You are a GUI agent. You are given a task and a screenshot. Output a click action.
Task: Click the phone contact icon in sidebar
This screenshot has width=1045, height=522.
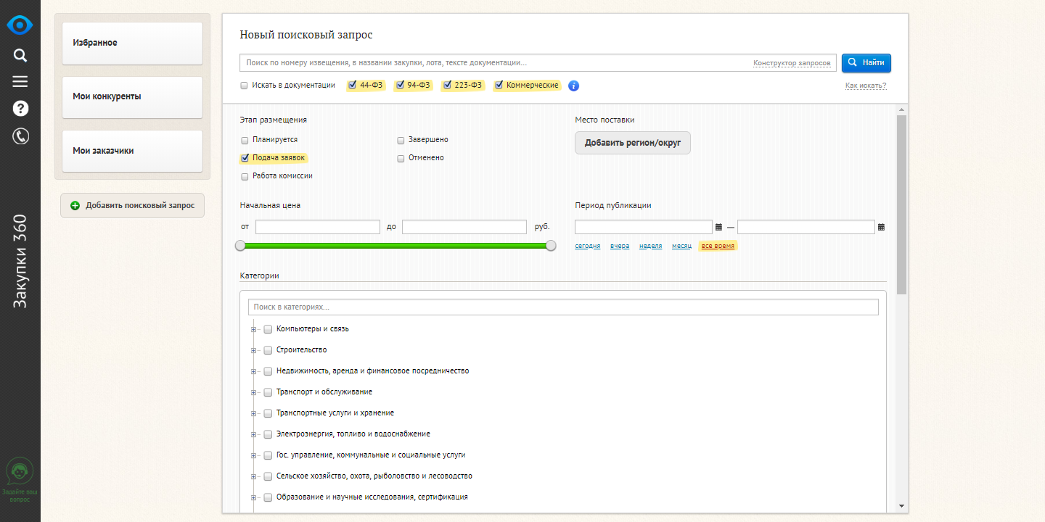[20, 136]
